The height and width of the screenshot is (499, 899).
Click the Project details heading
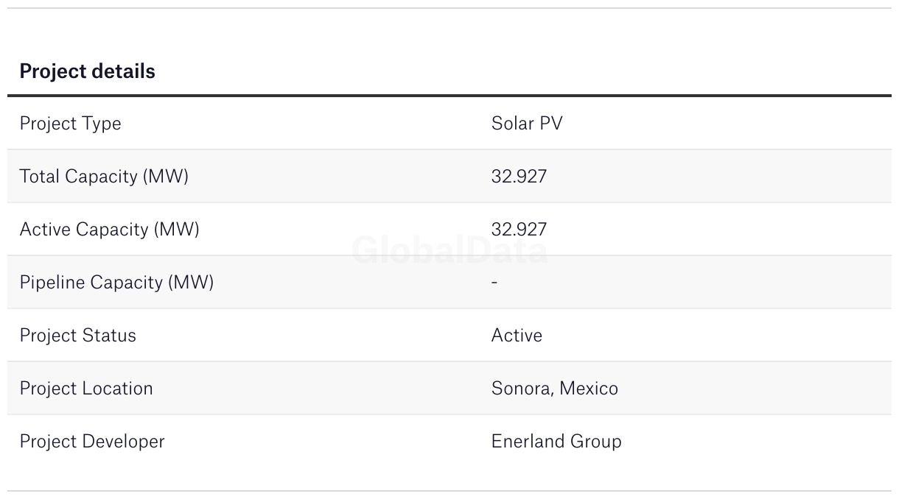click(x=87, y=71)
